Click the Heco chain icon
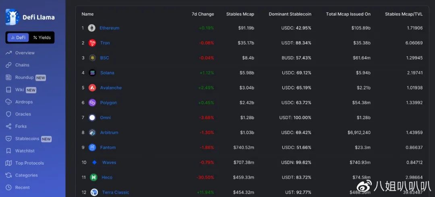This screenshot has height=197, width=435. coord(93,177)
